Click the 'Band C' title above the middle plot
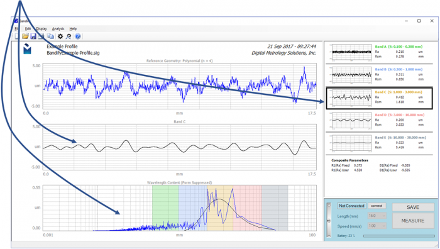Viewport: 440px width, 249px height. [x=180, y=121]
